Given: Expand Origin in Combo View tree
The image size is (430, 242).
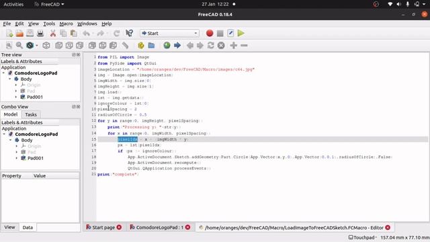Looking at the screenshot, I should coord(16,147).
